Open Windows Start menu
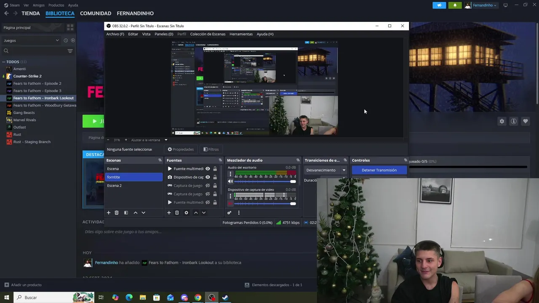 click(6, 298)
